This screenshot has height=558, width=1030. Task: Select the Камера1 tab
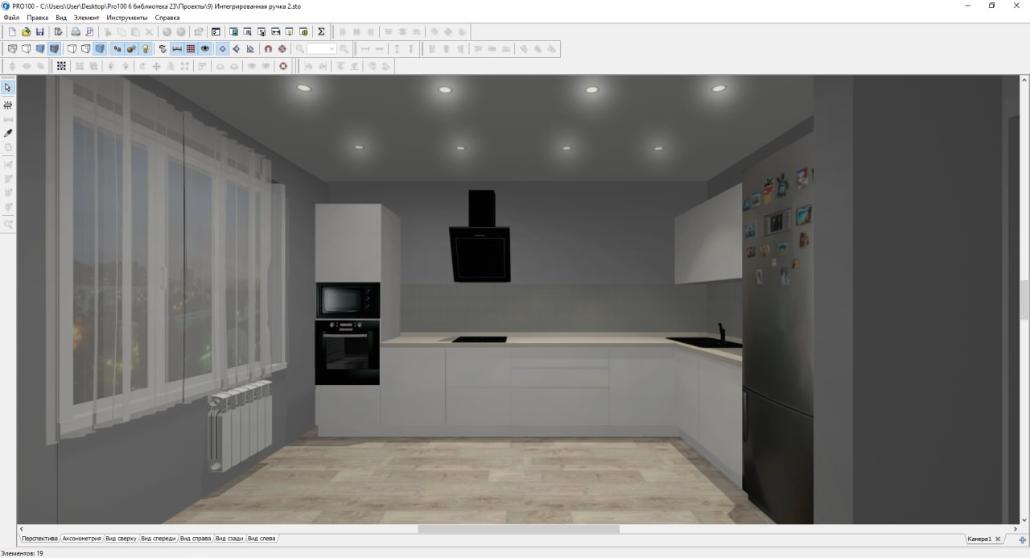click(x=979, y=539)
